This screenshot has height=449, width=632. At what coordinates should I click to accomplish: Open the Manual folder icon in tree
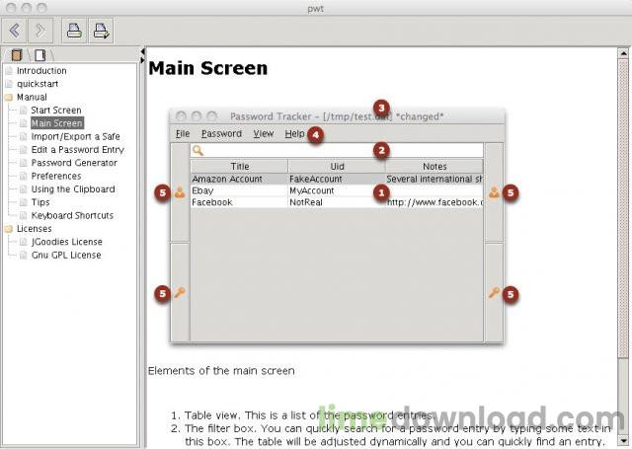tap(9, 97)
